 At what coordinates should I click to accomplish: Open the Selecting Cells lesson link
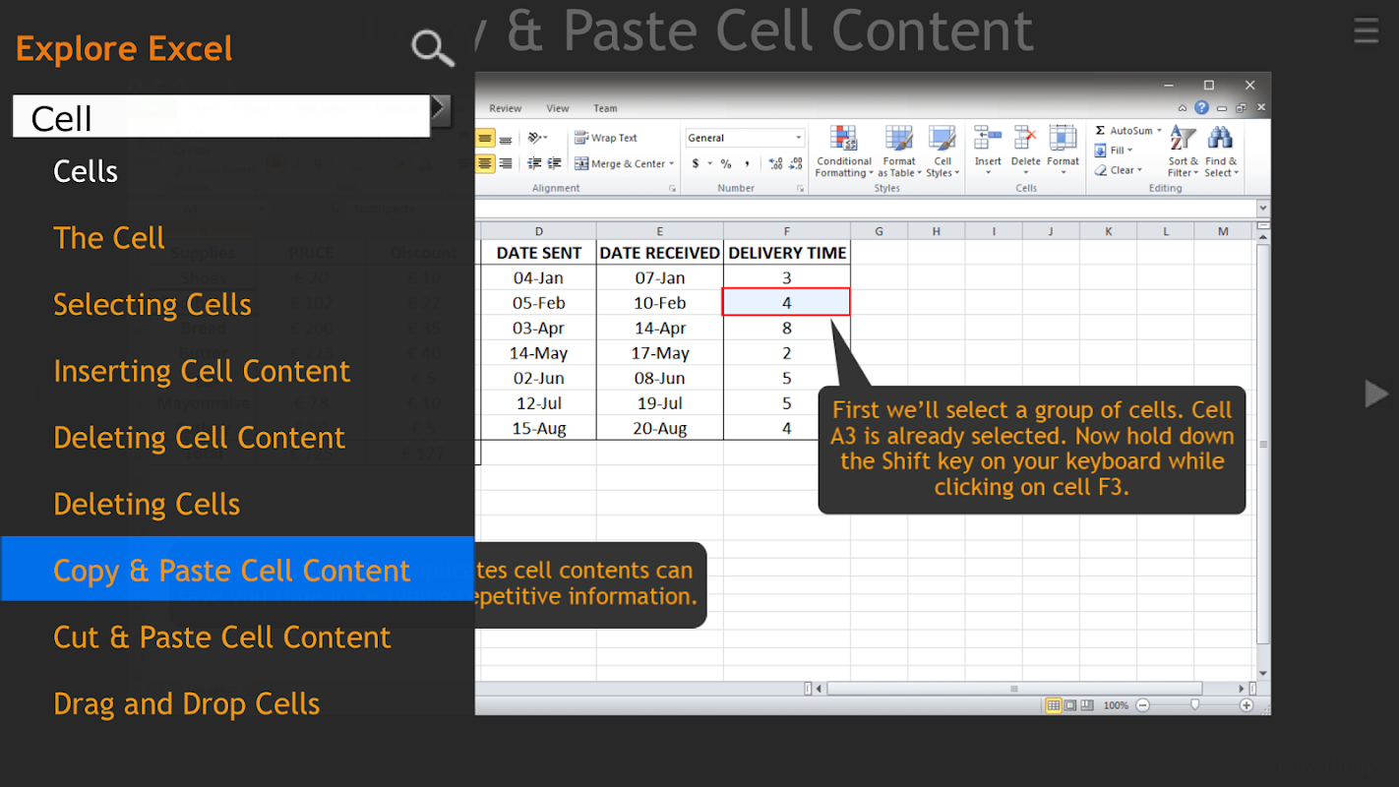coord(152,305)
